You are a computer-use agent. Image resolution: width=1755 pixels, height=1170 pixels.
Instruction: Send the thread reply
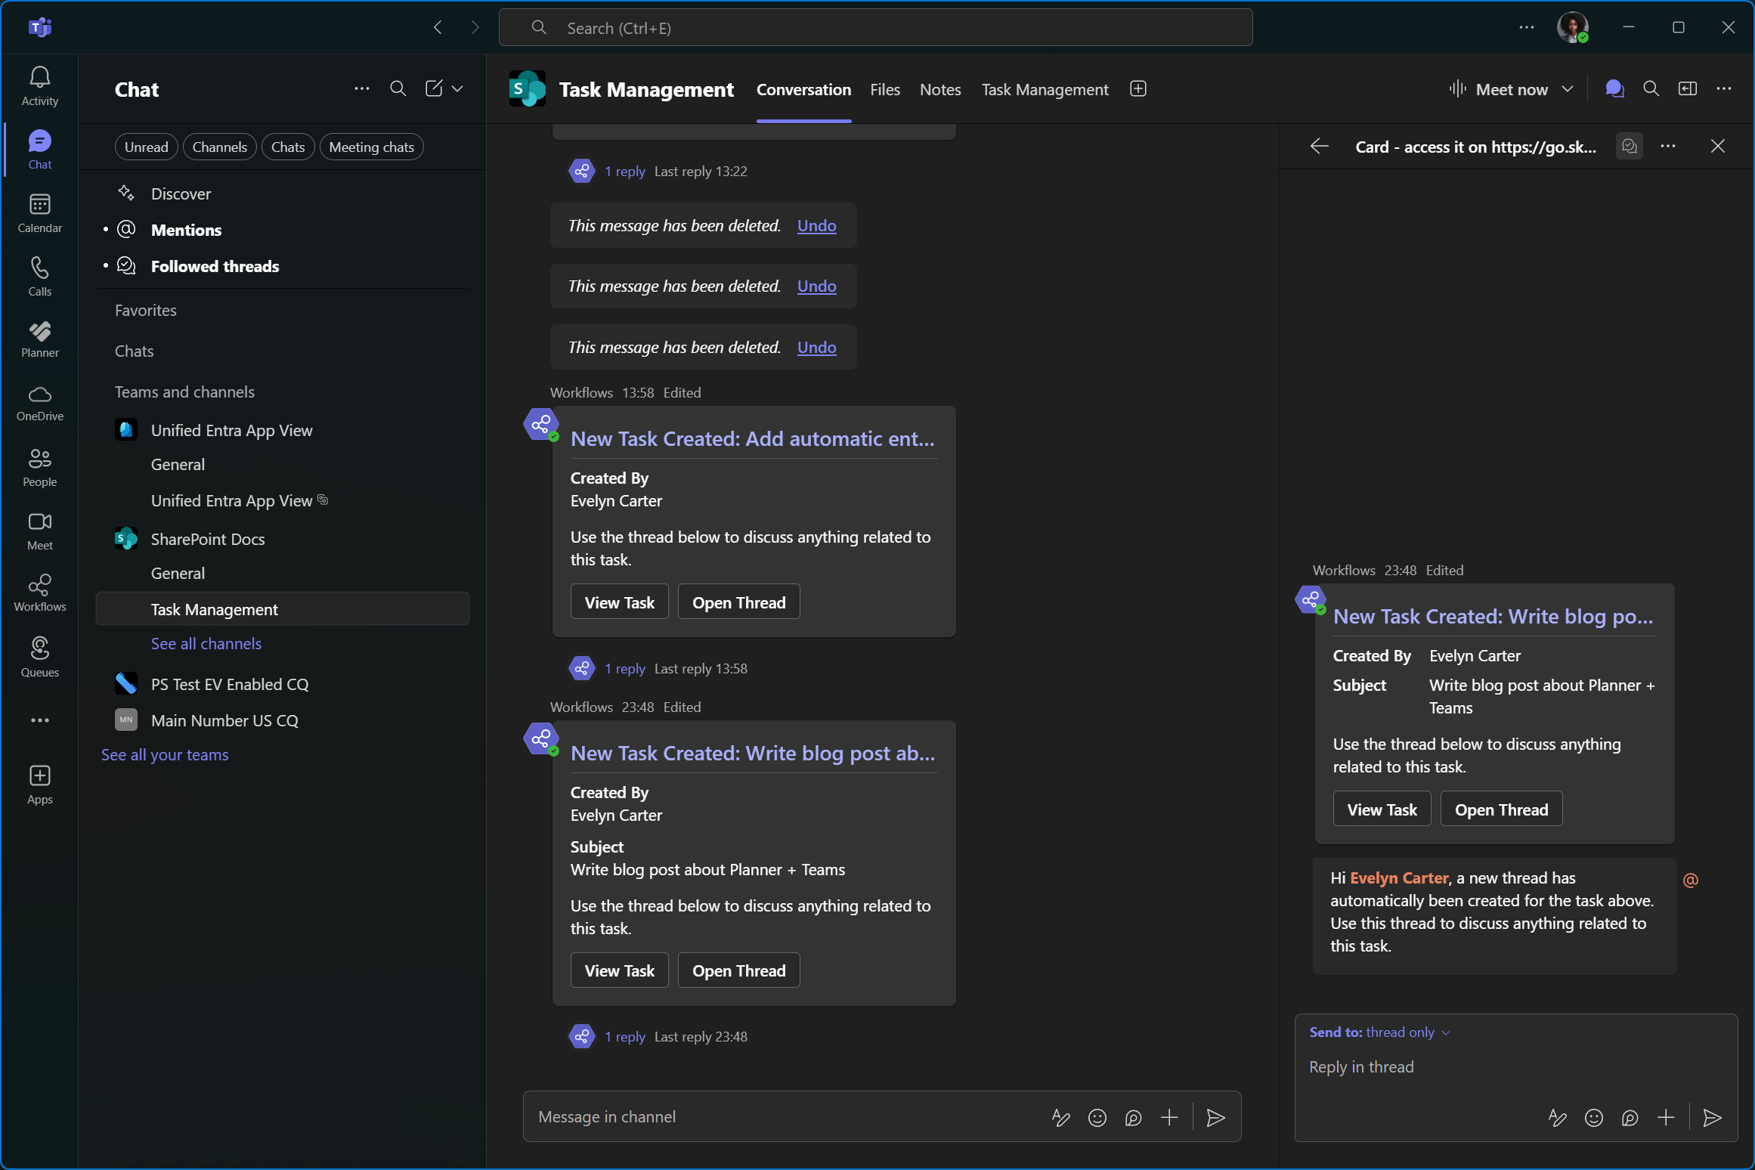[1712, 1118]
